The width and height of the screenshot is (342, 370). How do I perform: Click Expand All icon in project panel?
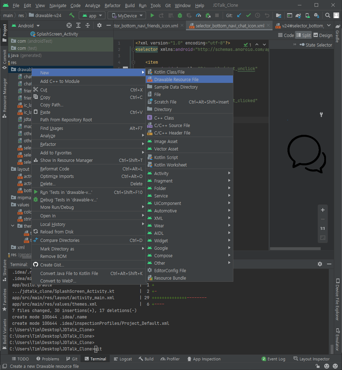[x=78, y=26]
